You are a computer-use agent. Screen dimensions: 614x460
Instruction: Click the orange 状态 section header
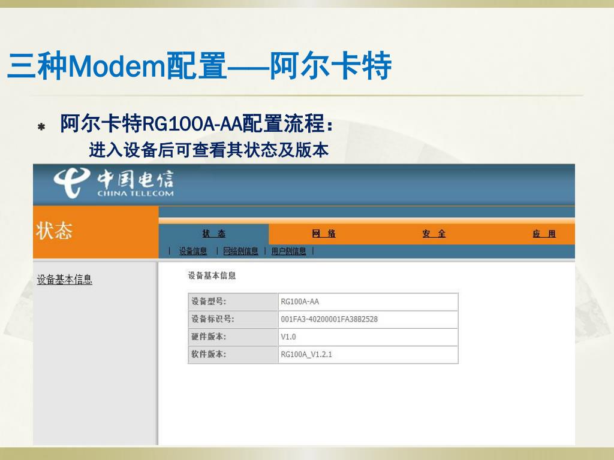pos(95,232)
